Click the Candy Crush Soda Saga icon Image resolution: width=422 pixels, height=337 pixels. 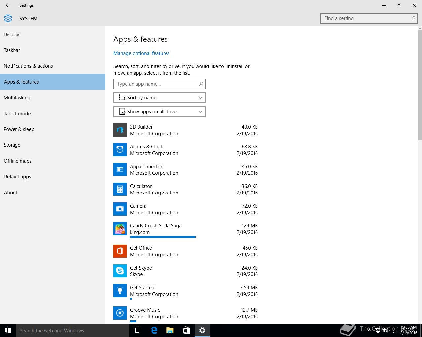(120, 229)
